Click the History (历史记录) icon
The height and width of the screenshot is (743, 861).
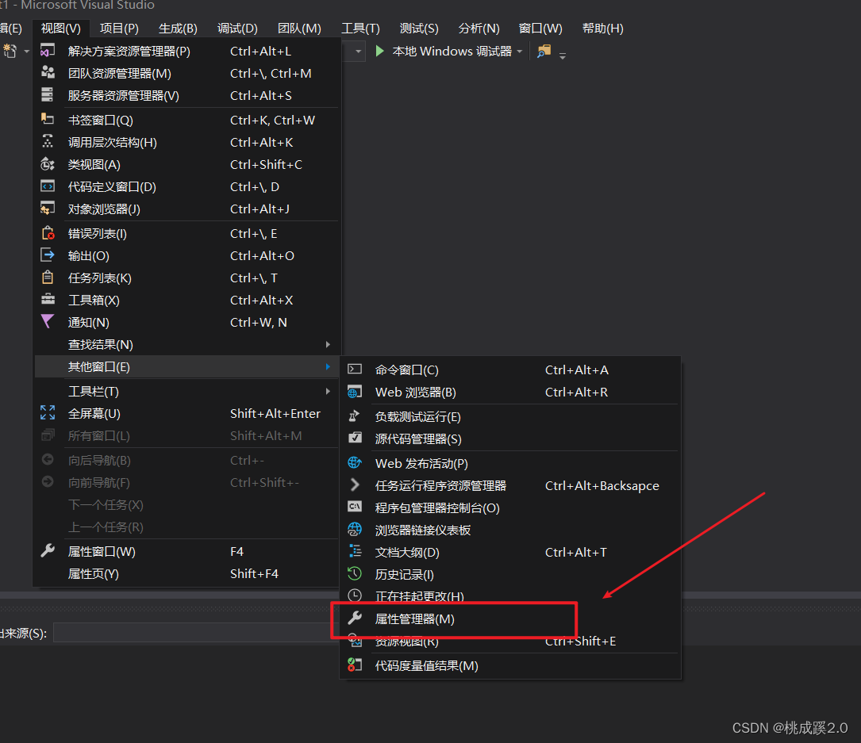click(355, 574)
